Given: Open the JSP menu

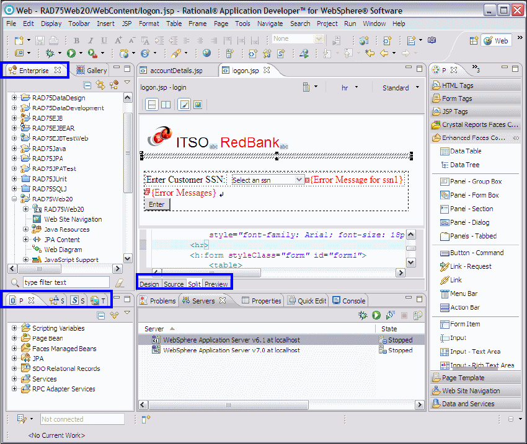Looking at the screenshot, I should 126,24.
